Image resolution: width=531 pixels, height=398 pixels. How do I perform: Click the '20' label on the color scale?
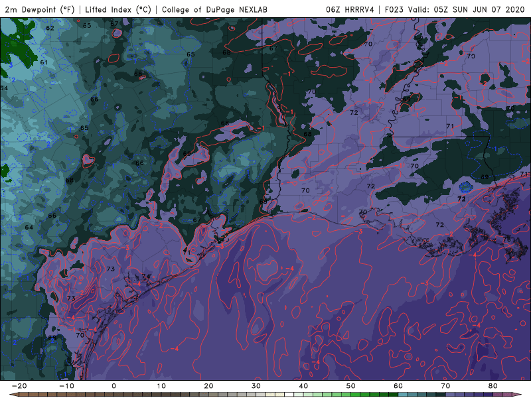pos(208,386)
